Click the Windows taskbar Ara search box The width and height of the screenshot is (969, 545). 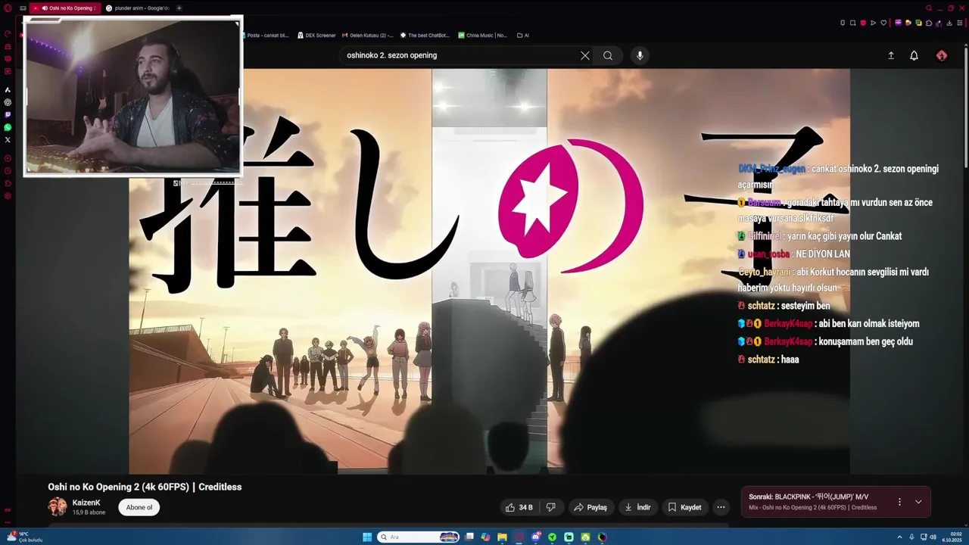click(418, 537)
